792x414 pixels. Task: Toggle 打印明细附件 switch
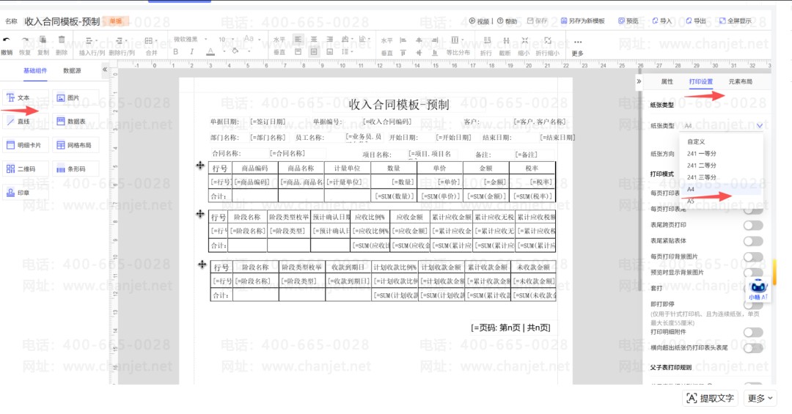(752, 332)
